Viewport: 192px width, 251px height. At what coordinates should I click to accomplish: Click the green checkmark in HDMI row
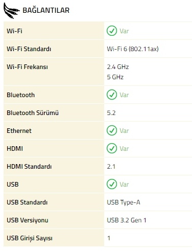[112, 148]
